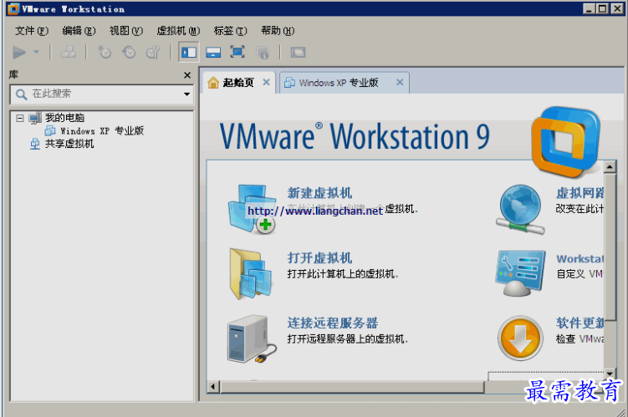Click the home page scroll up arrow
628x417 pixels.
610,166
